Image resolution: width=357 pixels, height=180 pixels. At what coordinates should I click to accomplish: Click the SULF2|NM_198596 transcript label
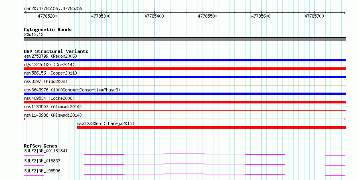[42, 171]
